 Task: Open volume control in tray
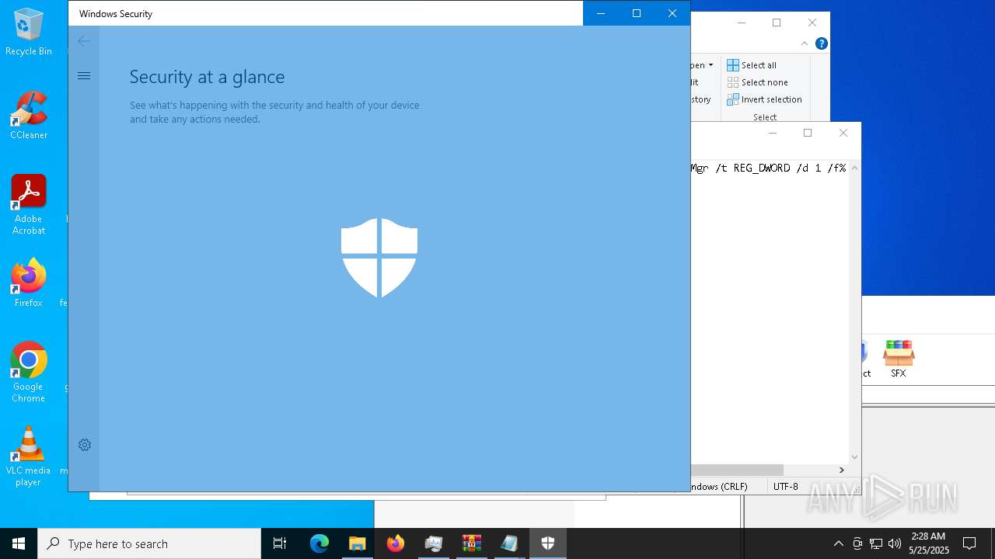pos(895,543)
